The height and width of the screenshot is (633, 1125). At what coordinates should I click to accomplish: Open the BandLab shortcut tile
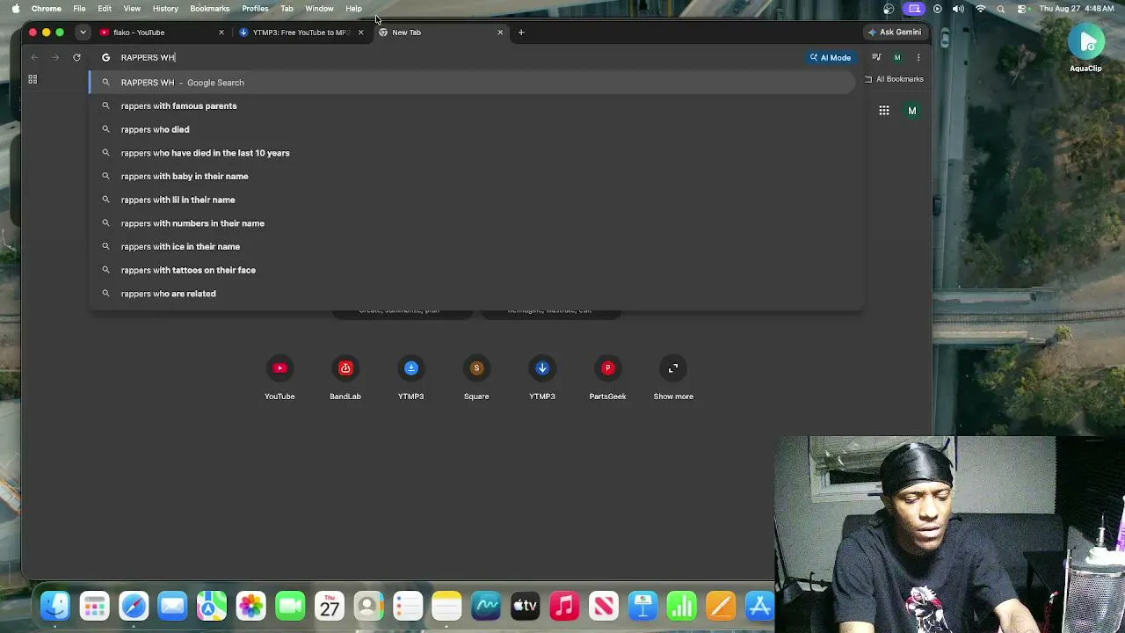[x=345, y=377]
